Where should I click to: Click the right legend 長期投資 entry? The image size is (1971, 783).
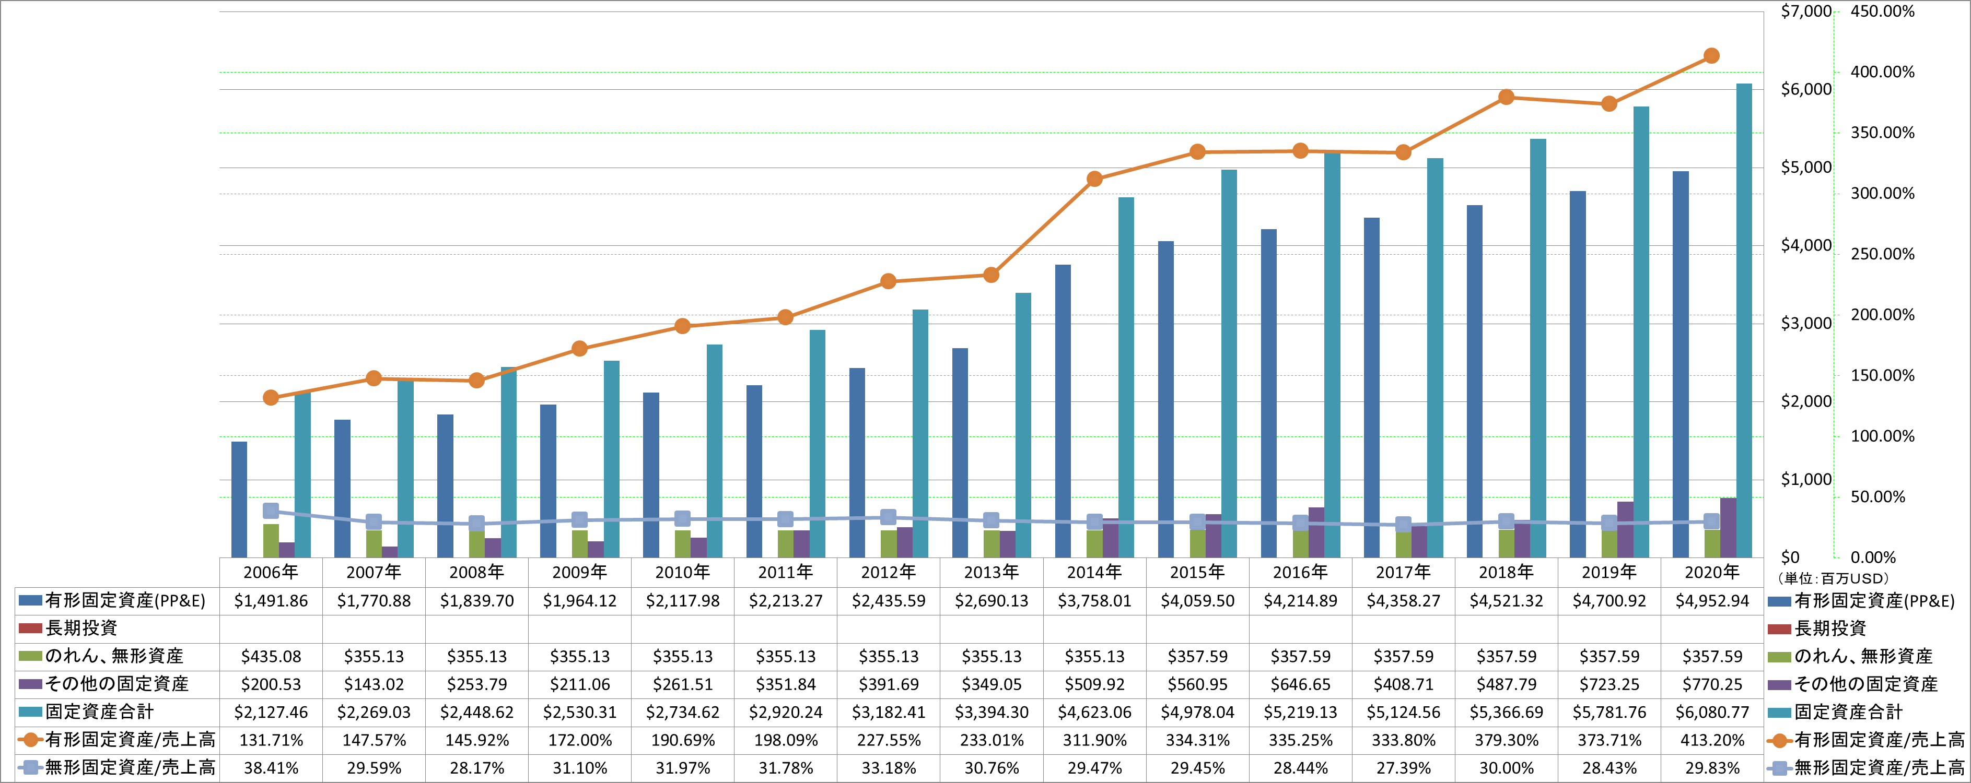(x=1817, y=628)
